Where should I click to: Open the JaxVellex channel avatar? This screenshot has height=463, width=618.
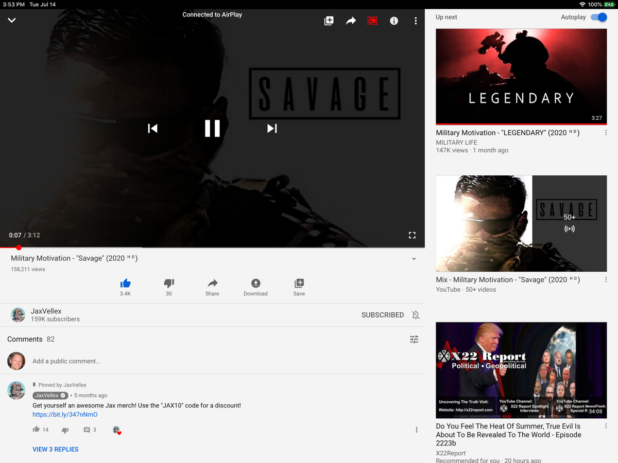pos(18,315)
